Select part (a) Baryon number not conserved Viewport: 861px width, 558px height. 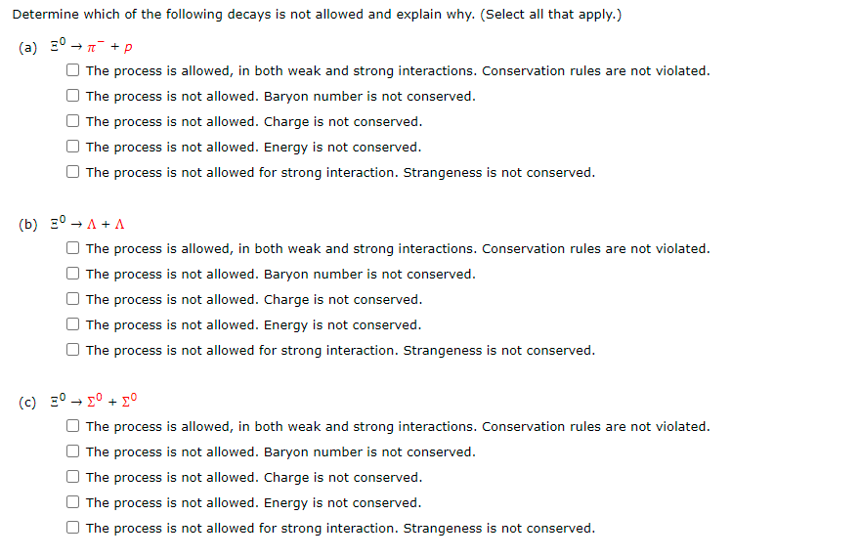coord(72,96)
